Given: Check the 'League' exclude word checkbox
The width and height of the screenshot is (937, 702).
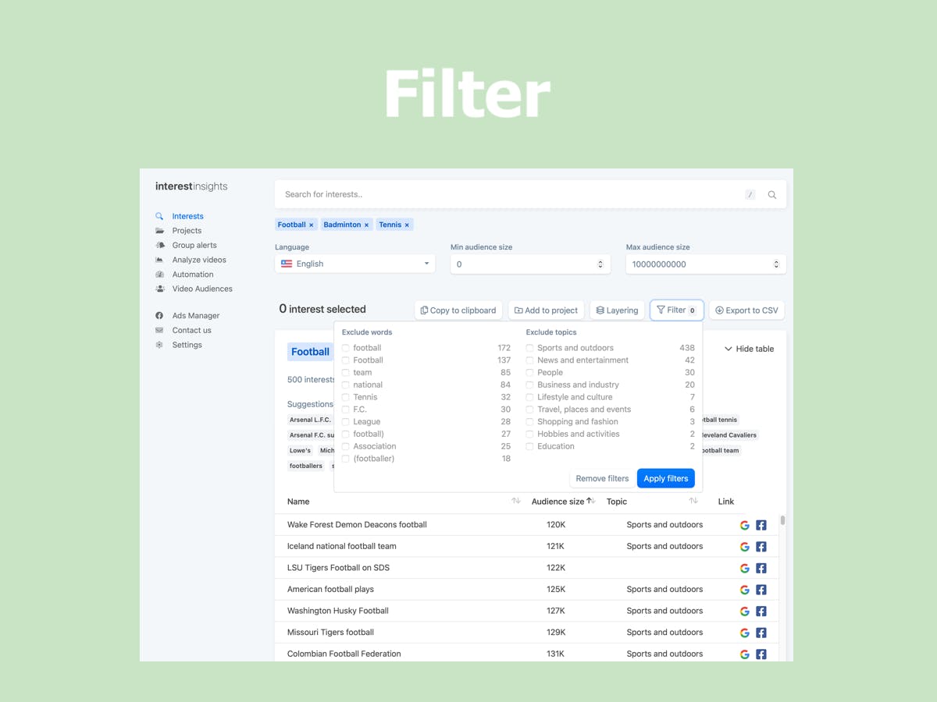Looking at the screenshot, I should click(346, 422).
